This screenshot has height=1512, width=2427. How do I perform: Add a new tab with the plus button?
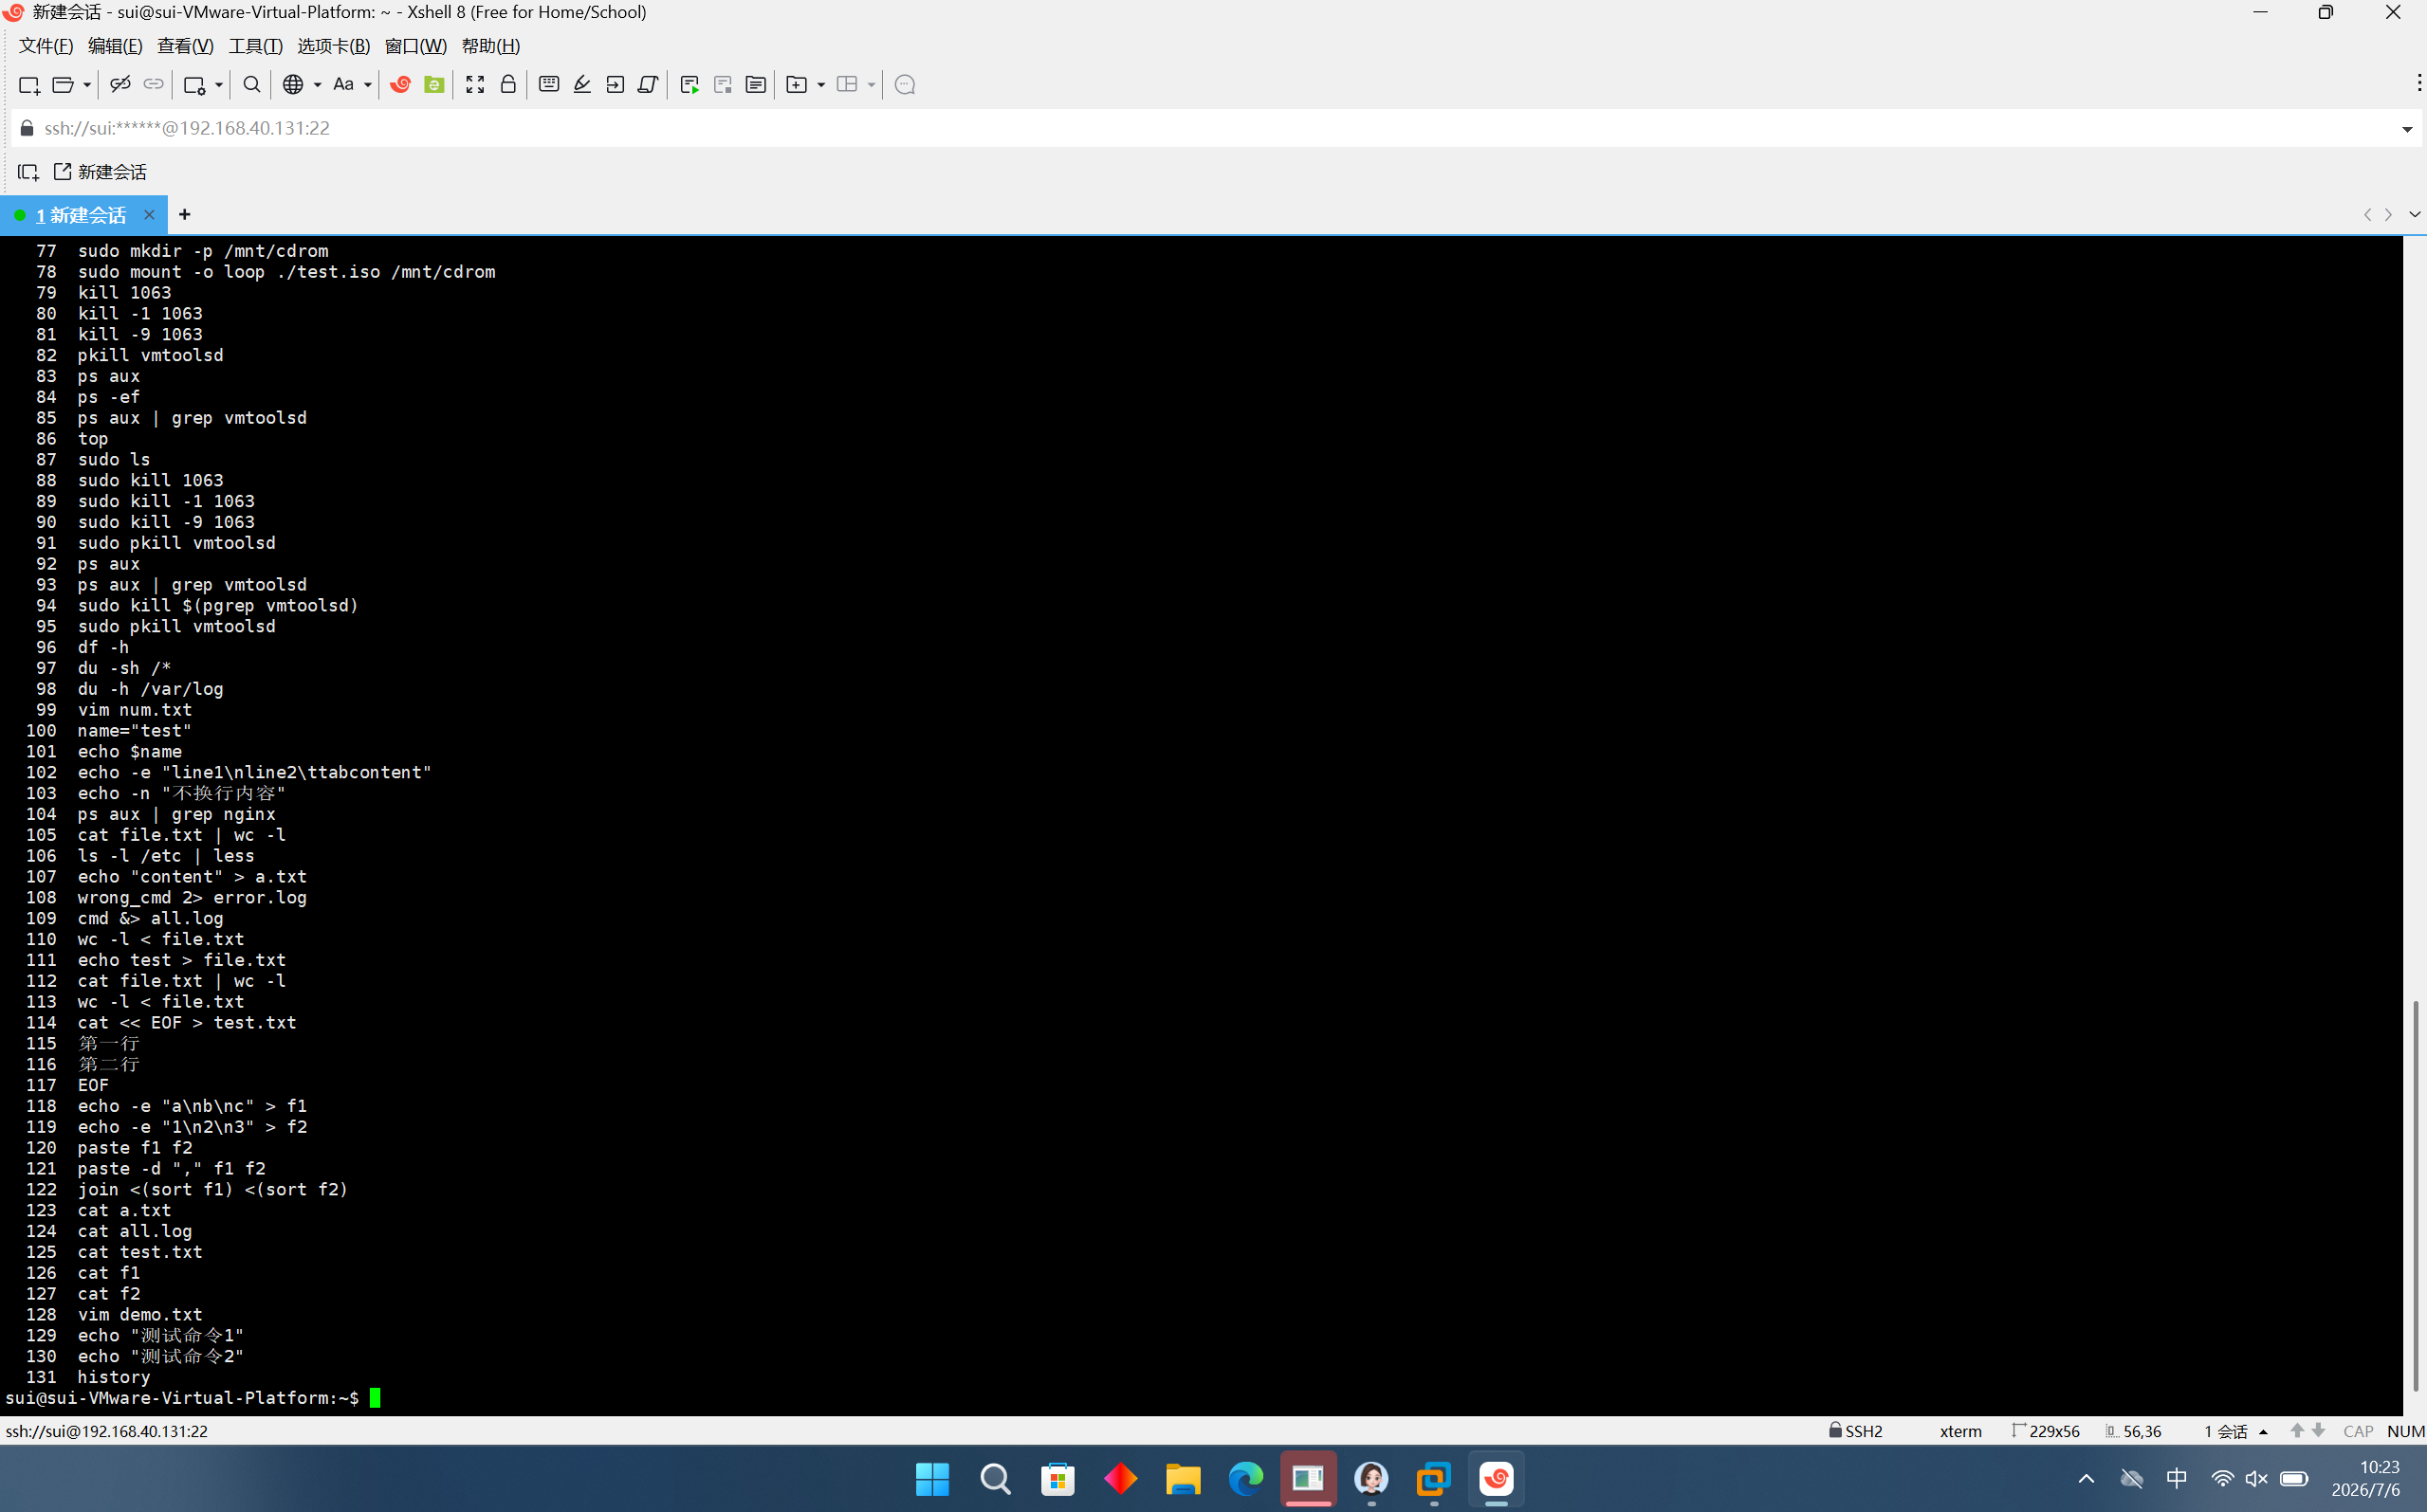pos(185,215)
